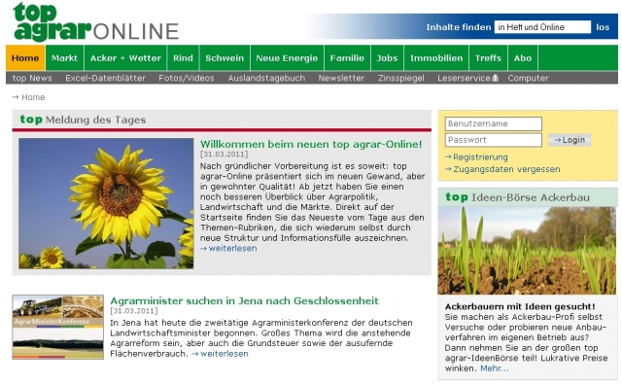The image size is (622, 384).
Task: Click the 'los' search button
Action: pyautogui.click(x=603, y=27)
